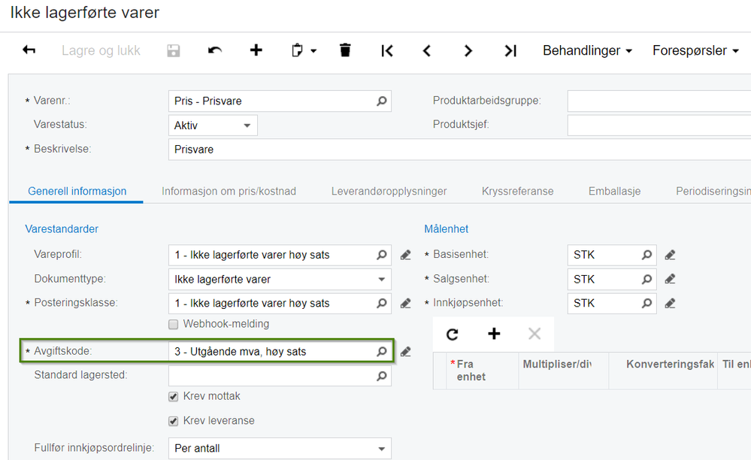
Task: Uncheck the Krev mottak checkbox
Action: point(174,396)
